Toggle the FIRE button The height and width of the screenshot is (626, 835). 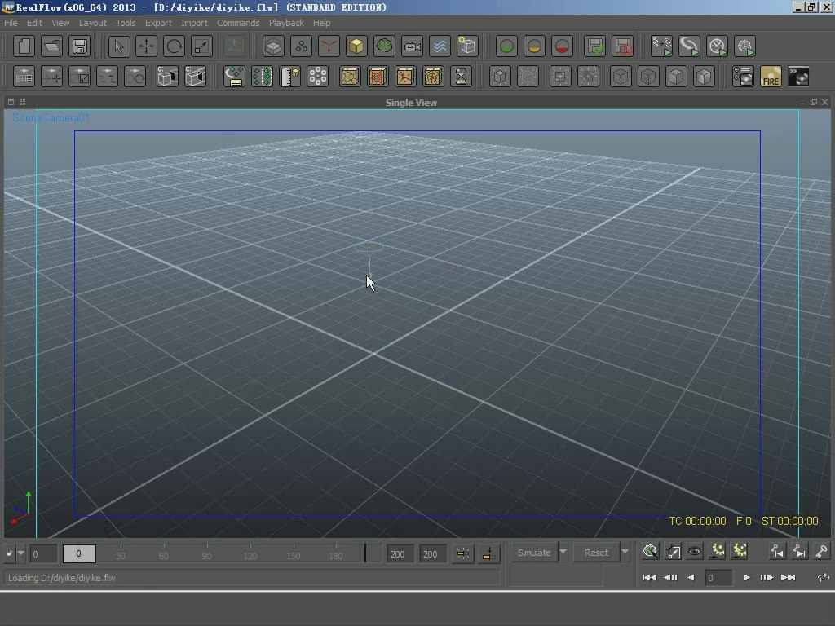[x=771, y=77]
